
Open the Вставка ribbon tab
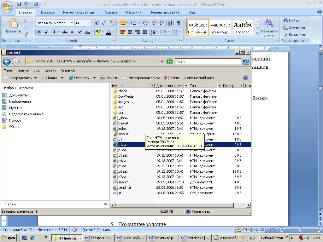pyautogui.click(x=47, y=12)
